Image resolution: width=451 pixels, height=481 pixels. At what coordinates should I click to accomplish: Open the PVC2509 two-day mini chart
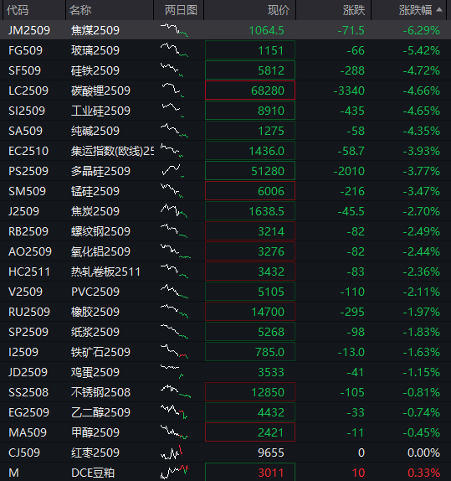(174, 292)
